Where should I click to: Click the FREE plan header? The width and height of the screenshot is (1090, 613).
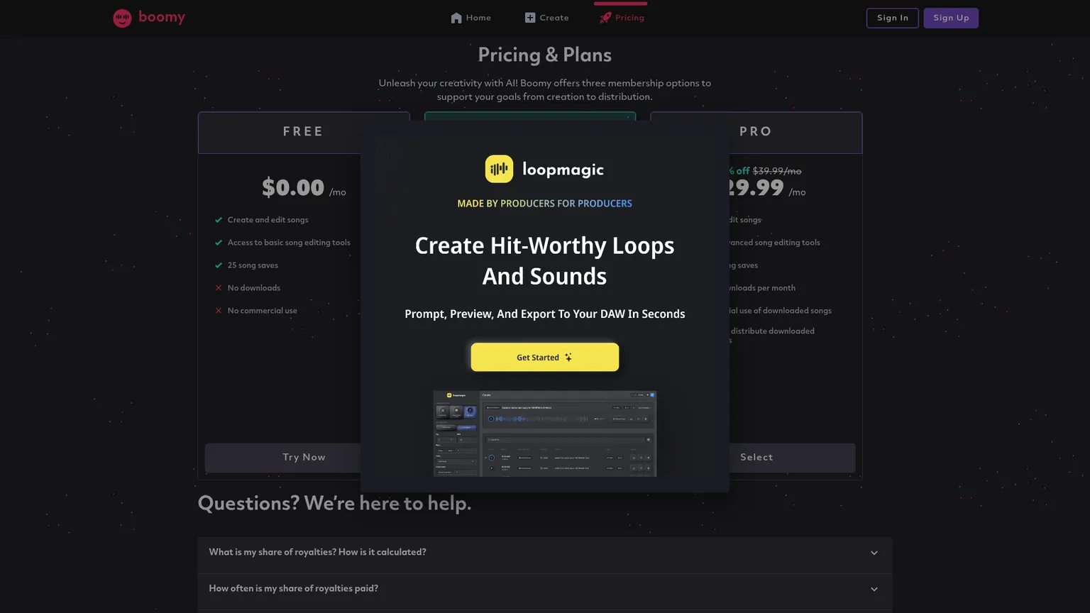[x=304, y=132]
